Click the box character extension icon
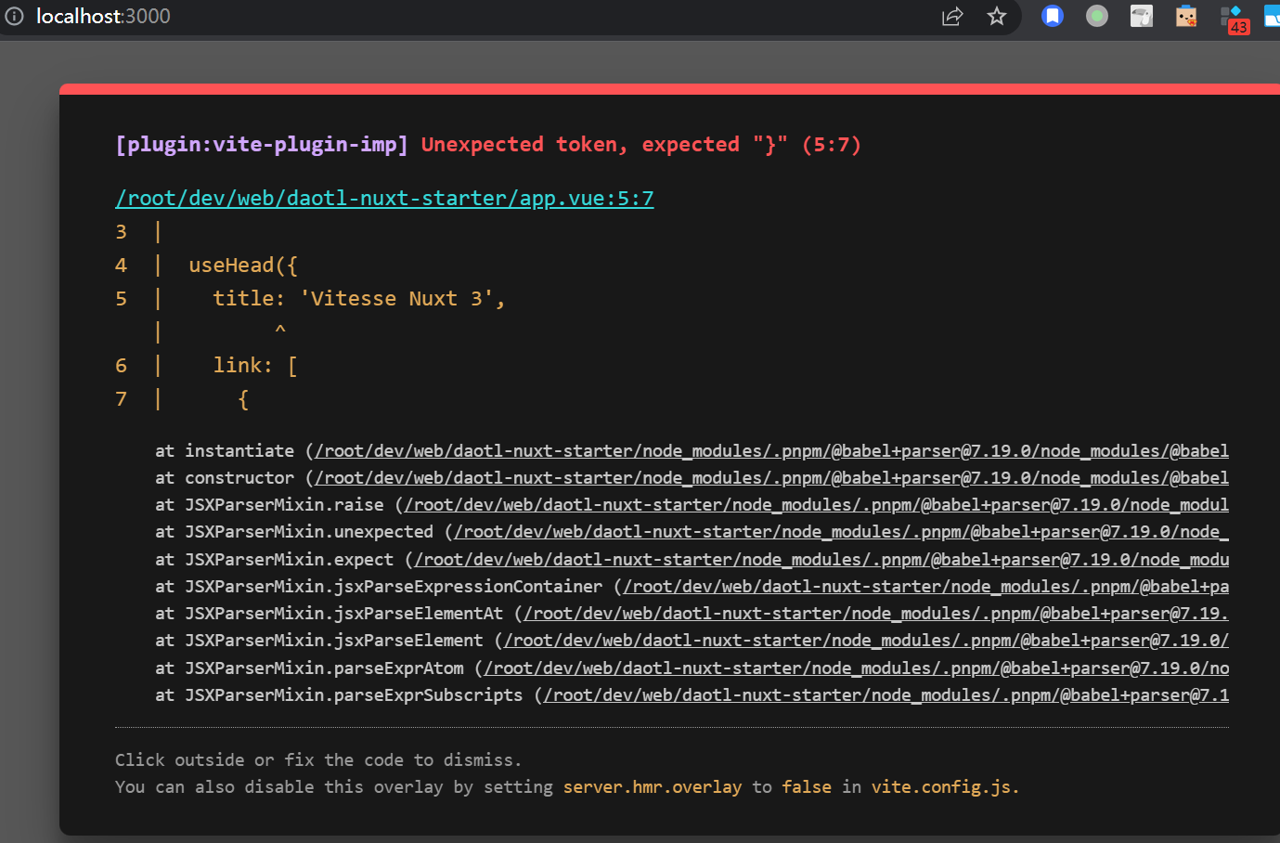Viewport: 1280px width, 843px height. coord(1185,16)
